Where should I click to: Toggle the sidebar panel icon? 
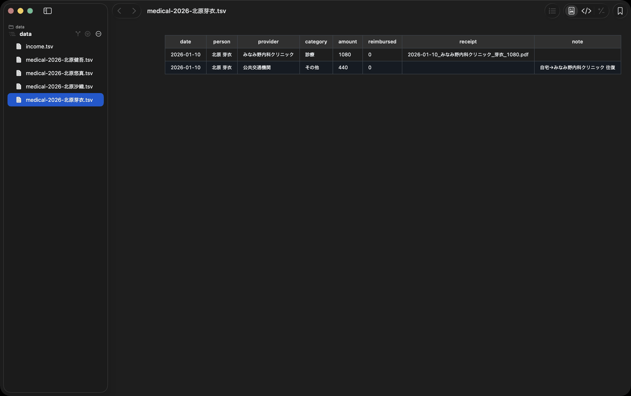48,11
